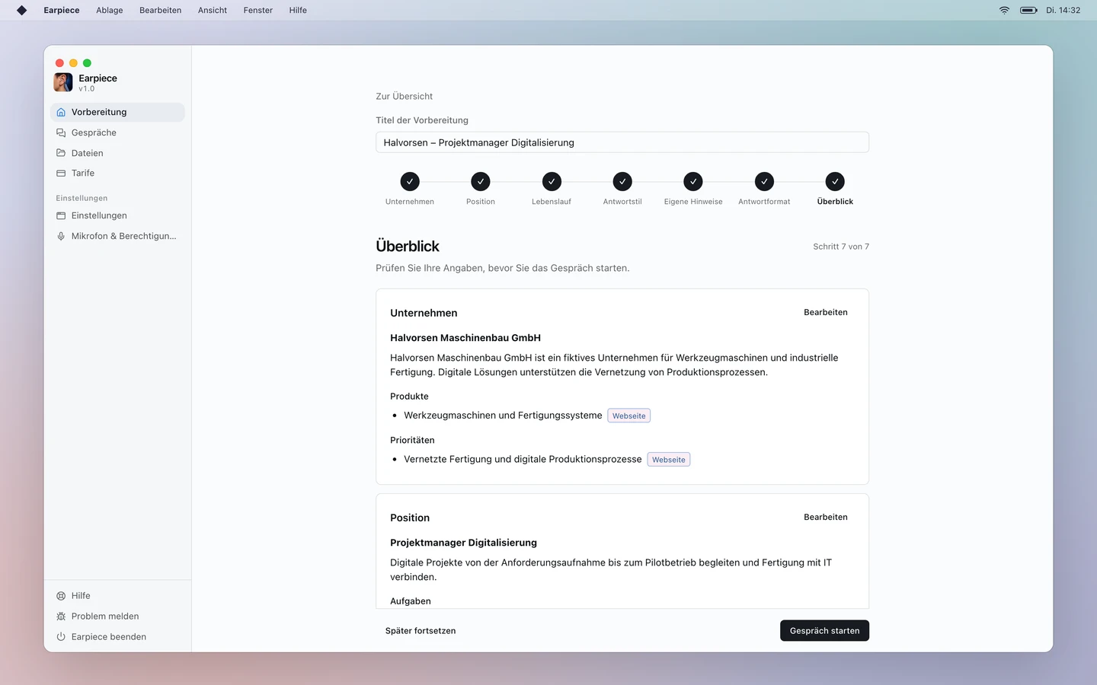Open the Ansicht menu
1097x685 pixels.
coord(213,11)
